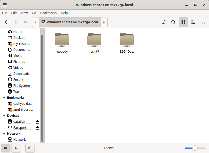Image resolution: width=209 pixels, height=153 pixels.
Task: Switch to list view
Action: click(193, 22)
